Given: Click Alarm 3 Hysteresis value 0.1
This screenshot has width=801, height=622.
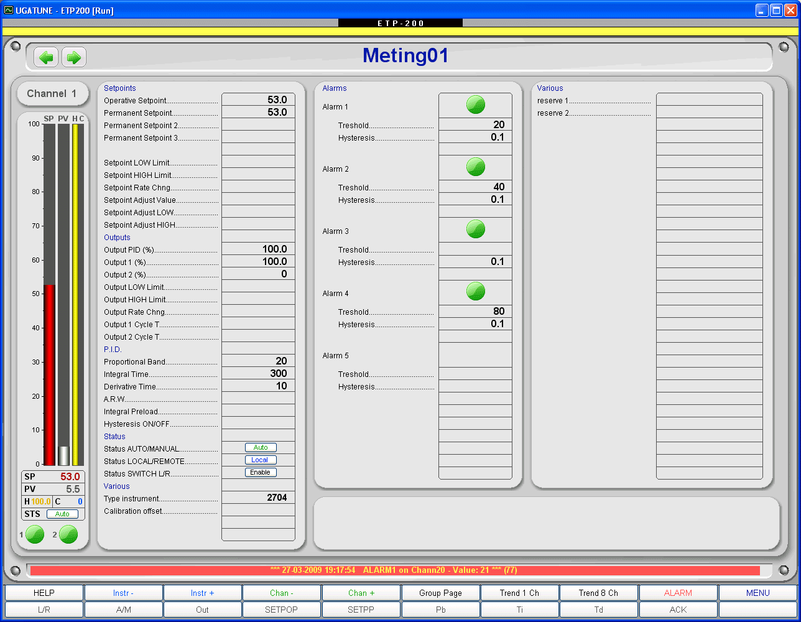Looking at the screenshot, I should [x=475, y=261].
